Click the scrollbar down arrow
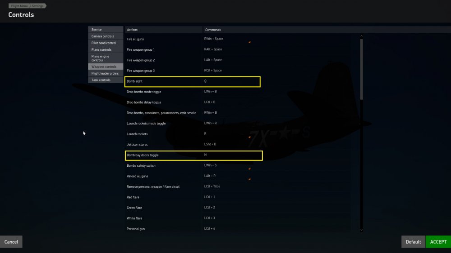 pos(362,230)
